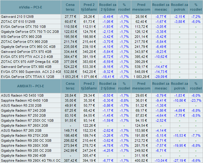Select the -23,7% percentage value
Viewport: 203px width, 163px height.
tap(196, 100)
